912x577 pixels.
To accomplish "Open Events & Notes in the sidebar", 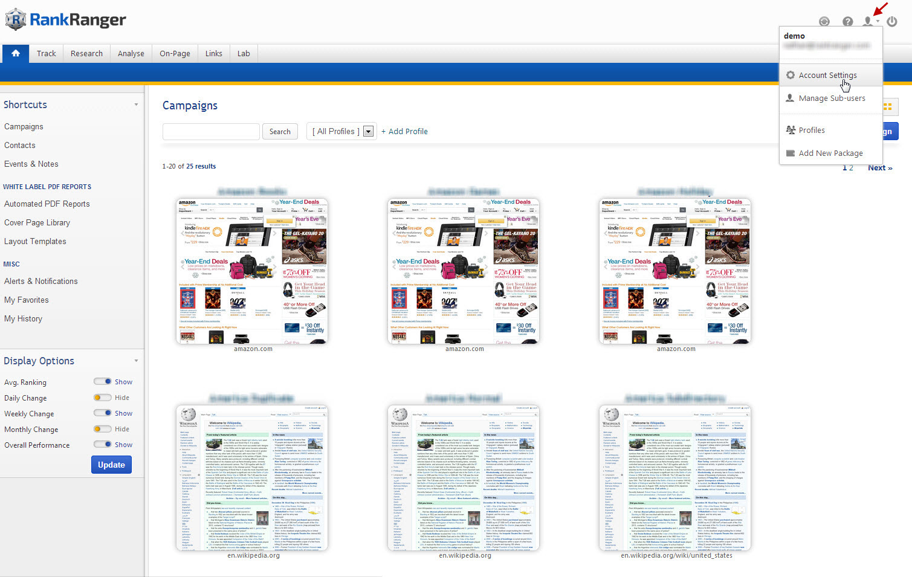I will coord(31,164).
